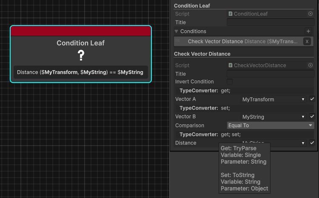Click the red header of Condition Leaf node
This screenshot has width=319, height=198.
81,31
